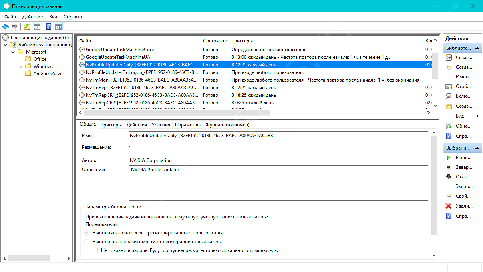Click the forward arrow toolbar icon
The height and width of the screenshot is (272, 483).
[x=15, y=27]
